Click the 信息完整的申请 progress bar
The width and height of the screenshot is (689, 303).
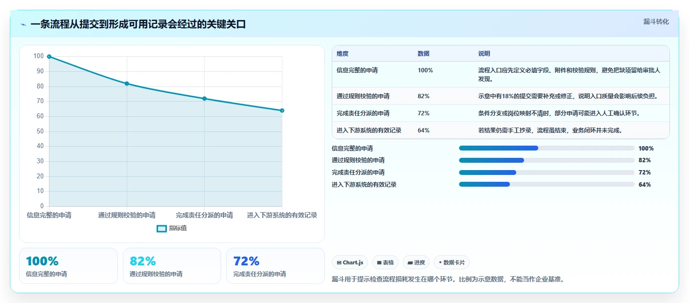pos(547,148)
